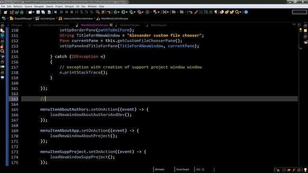Click the Terminate stop icon
The width and height of the screenshot is (308, 173).
click(x=72, y=12)
